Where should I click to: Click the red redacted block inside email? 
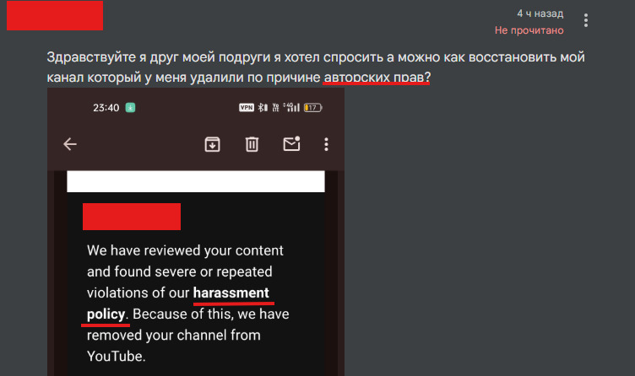(x=132, y=217)
